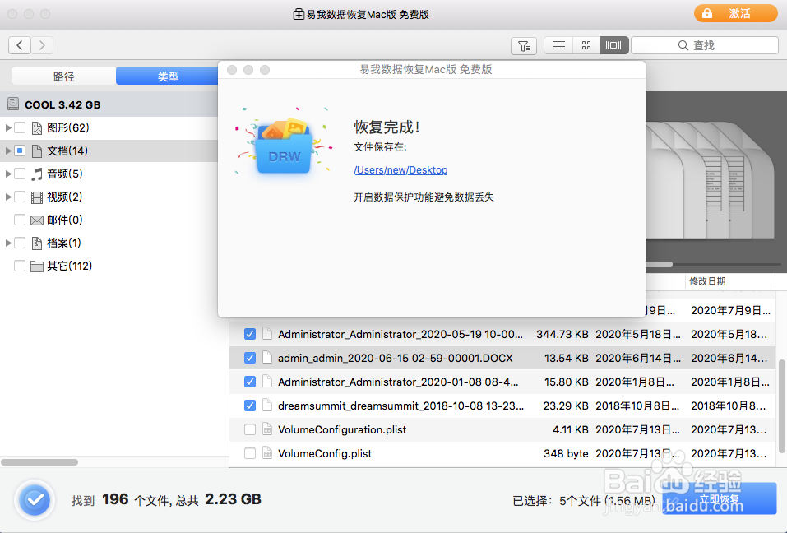Click the COOL drive disk icon
The image size is (787, 533).
[x=13, y=103]
